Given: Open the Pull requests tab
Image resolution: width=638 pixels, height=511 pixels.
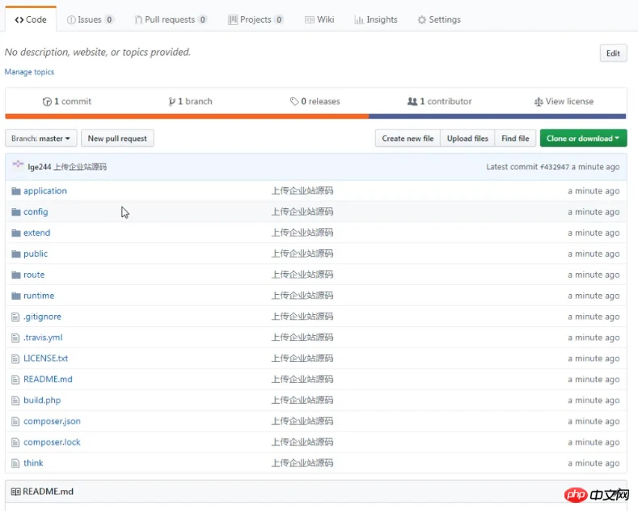Looking at the screenshot, I should pyautogui.click(x=171, y=19).
